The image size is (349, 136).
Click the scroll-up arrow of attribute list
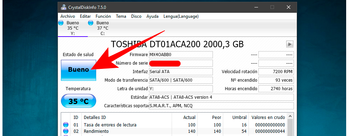coord(290,116)
